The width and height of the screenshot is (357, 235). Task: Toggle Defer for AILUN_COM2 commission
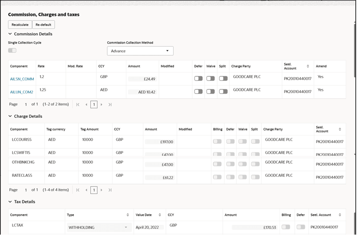pyautogui.click(x=198, y=92)
